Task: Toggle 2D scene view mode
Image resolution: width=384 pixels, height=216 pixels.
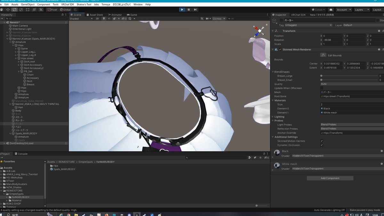Action: (97, 19)
